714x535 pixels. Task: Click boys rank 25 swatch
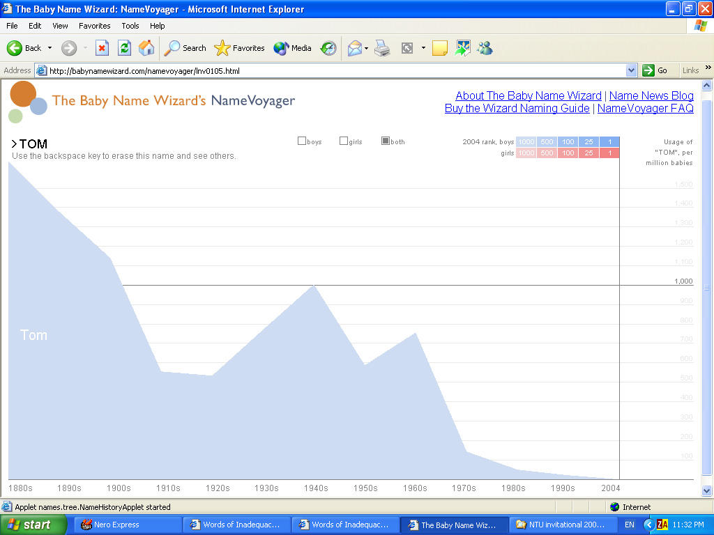[588, 141]
